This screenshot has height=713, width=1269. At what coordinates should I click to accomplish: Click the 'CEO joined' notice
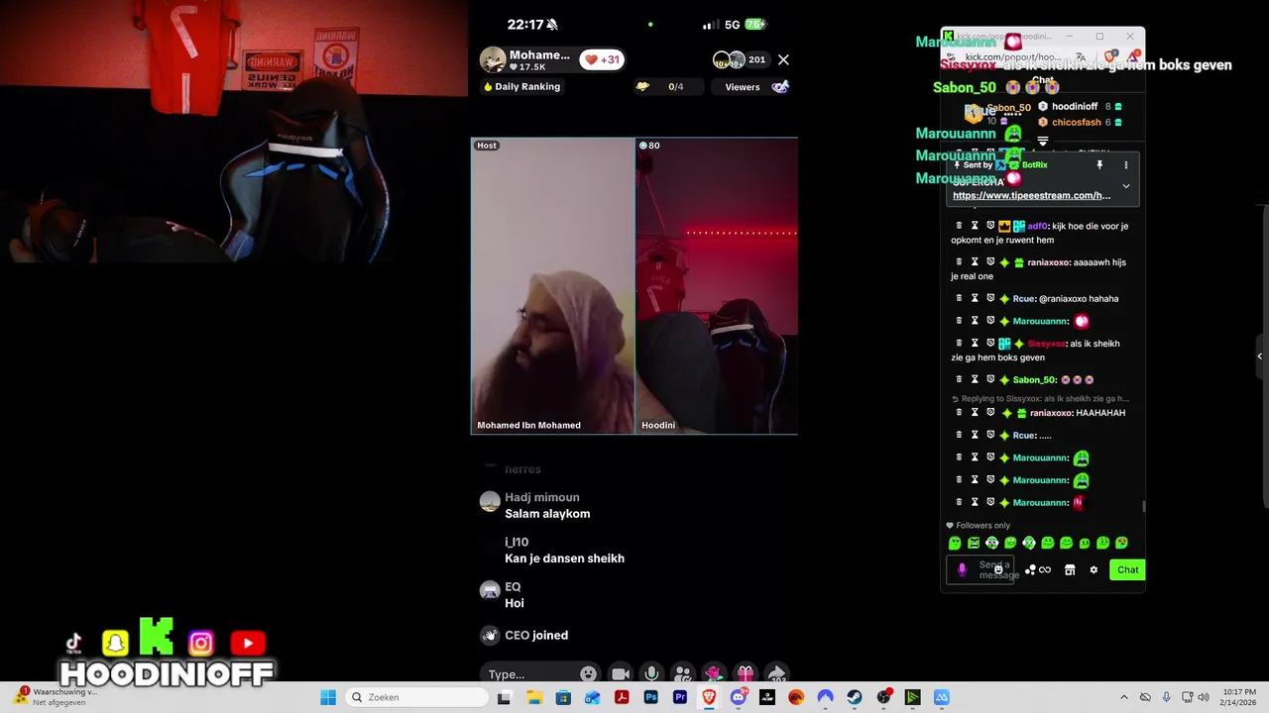536,636
